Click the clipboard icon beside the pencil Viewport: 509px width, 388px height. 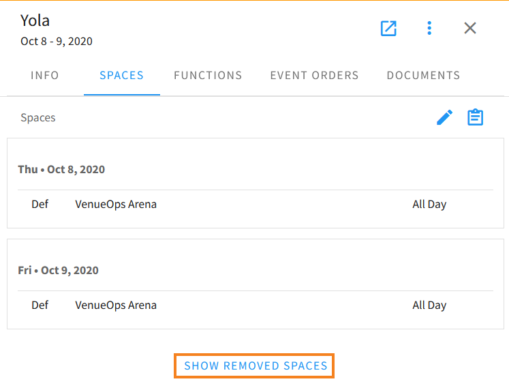tap(475, 118)
